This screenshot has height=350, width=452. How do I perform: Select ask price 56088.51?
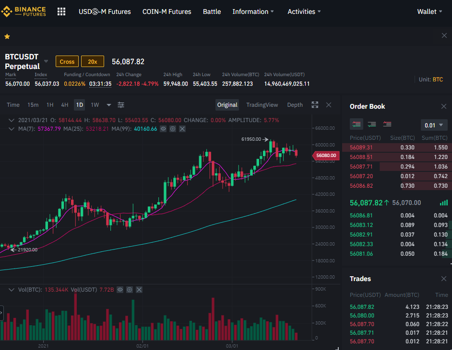click(x=361, y=157)
